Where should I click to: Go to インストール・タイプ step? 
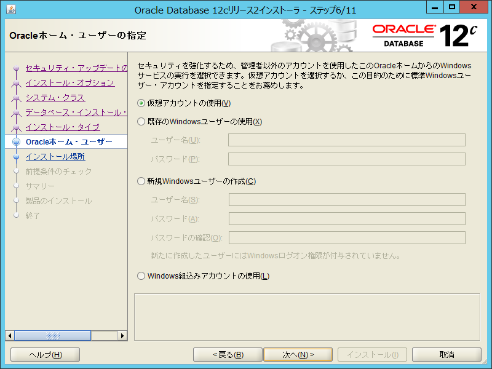click(63, 127)
